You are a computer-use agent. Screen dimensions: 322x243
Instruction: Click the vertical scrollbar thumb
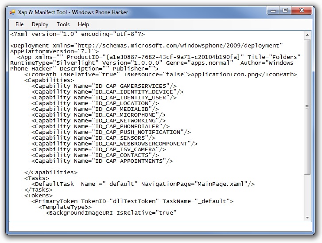307,107
